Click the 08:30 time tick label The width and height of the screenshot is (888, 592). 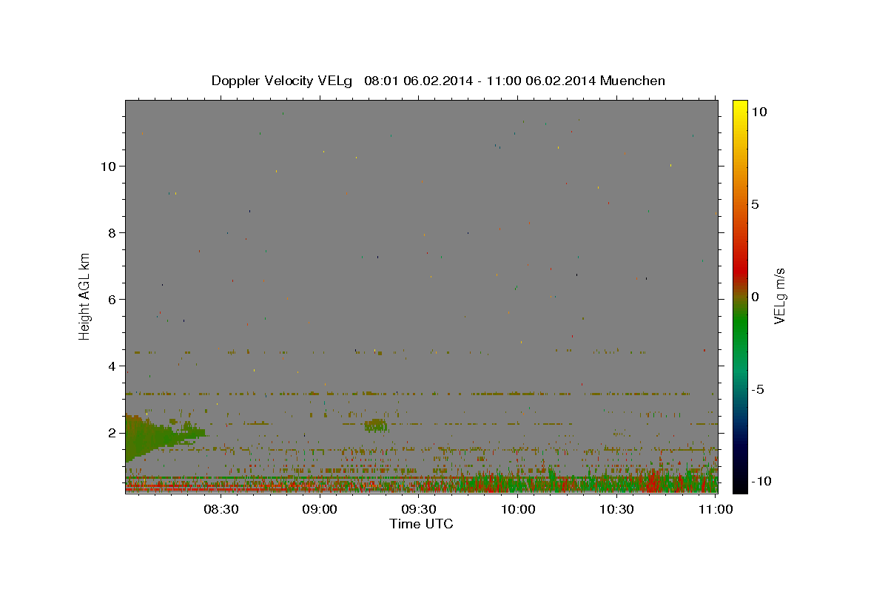coord(221,509)
